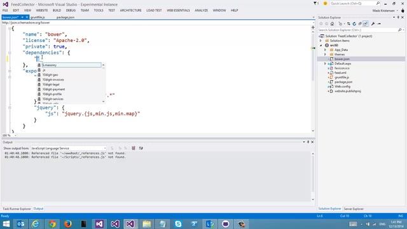407x229 pixels.
Task: Select gruntfile.js in Solution Explorer
Action: point(341,78)
